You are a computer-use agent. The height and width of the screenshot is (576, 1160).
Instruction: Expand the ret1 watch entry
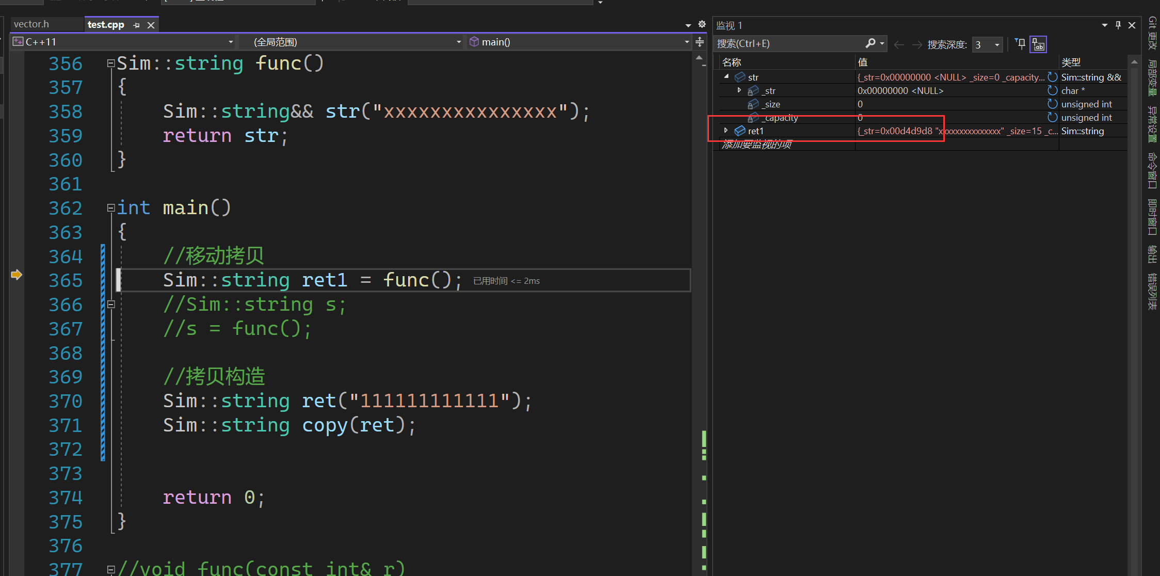coord(726,130)
